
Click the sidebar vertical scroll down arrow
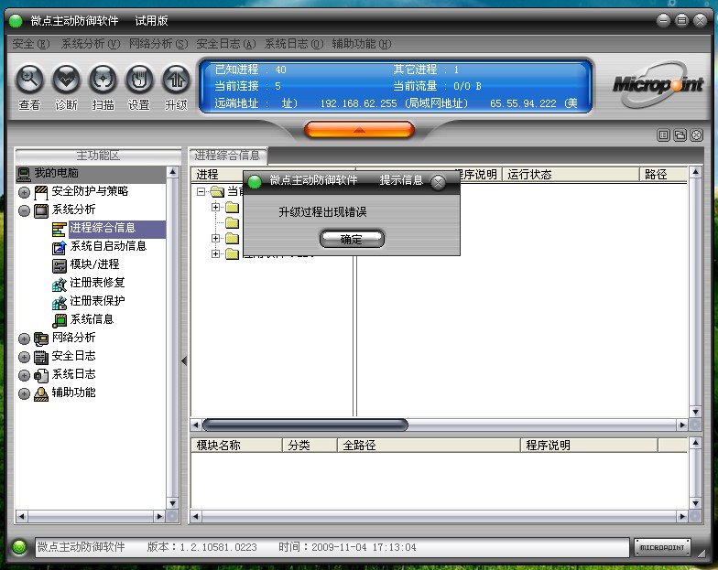click(172, 503)
